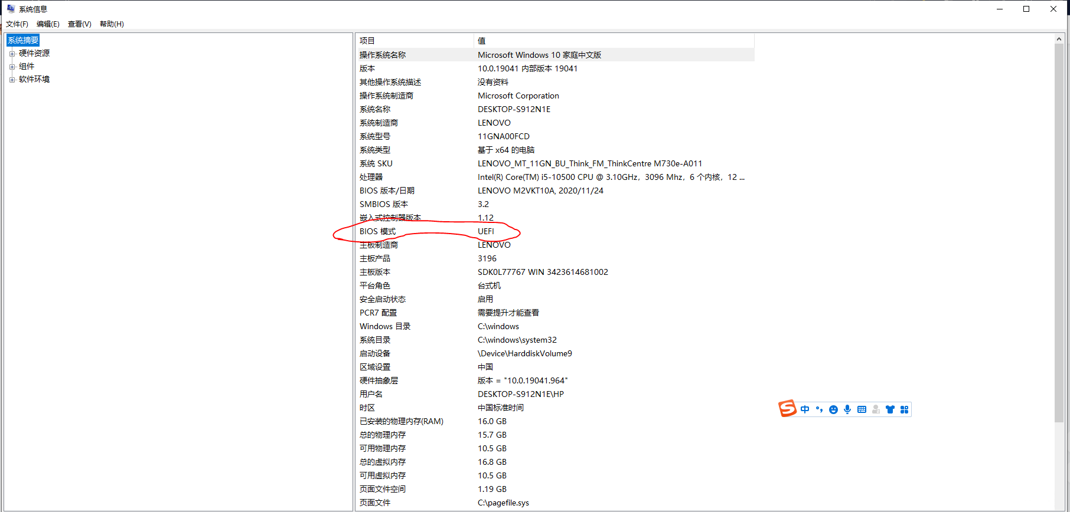The height and width of the screenshot is (512, 1070).
Task: Open the 查看(V) menu
Action: pos(79,24)
